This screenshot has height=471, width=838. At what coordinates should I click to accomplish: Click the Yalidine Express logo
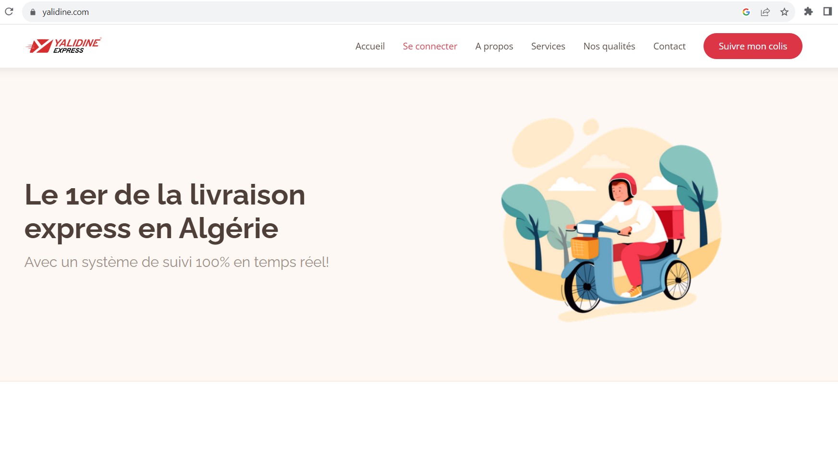pos(63,46)
